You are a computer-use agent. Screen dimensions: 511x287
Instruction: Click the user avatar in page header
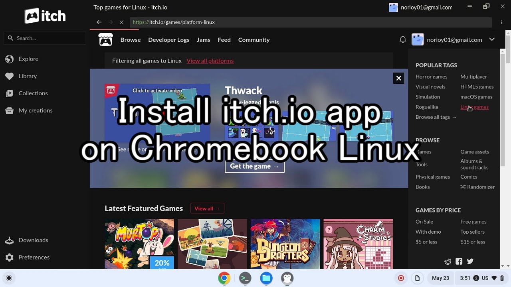418,39
